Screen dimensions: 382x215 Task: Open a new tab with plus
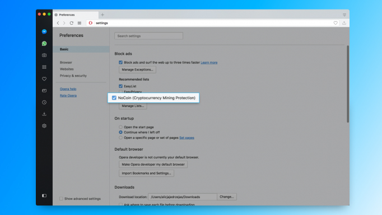pyautogui.click(x=103, y=15)
